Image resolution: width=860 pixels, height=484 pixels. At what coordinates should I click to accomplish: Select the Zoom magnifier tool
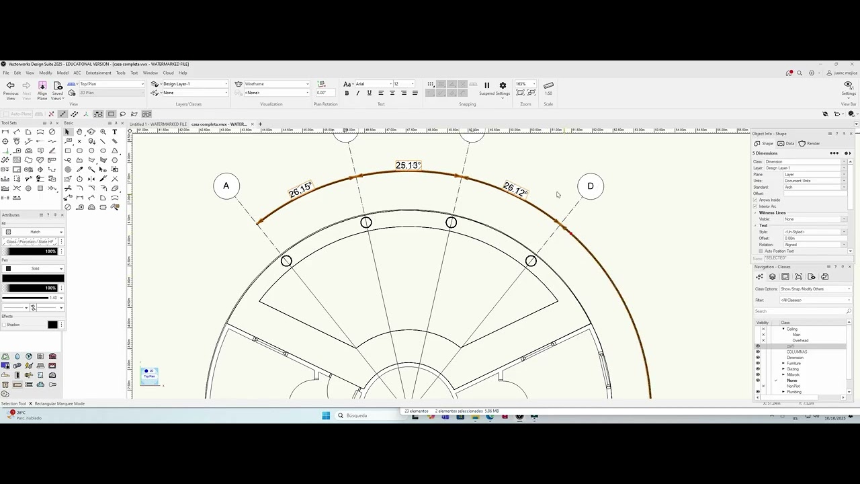pos(103,132)
